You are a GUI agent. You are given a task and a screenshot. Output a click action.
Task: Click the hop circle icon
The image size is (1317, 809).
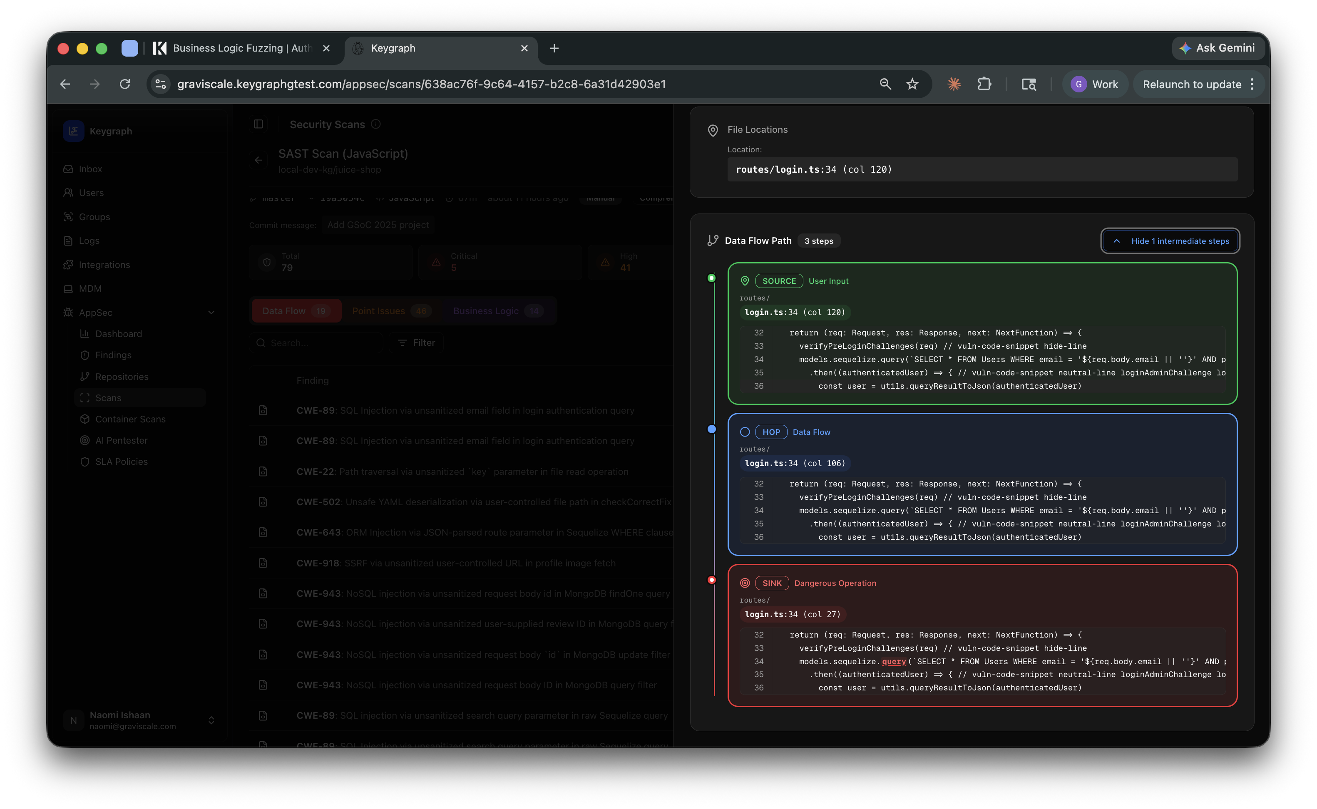[744, 432]
